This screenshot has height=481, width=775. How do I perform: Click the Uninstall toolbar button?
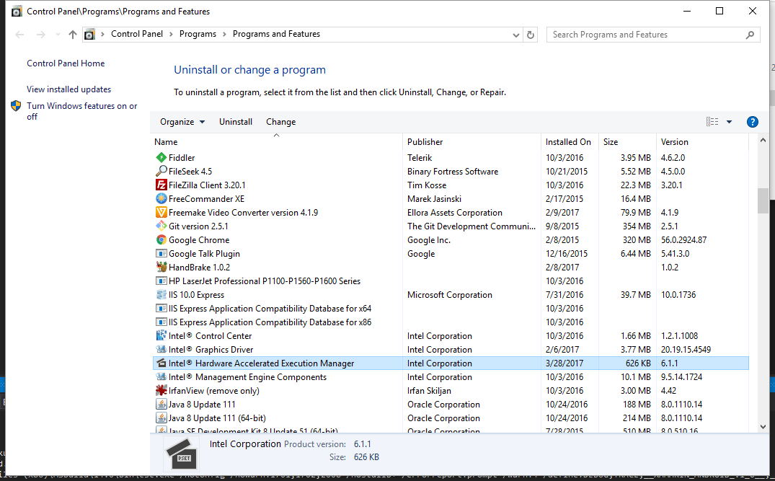pyautogui.click(x=236, y=122)
